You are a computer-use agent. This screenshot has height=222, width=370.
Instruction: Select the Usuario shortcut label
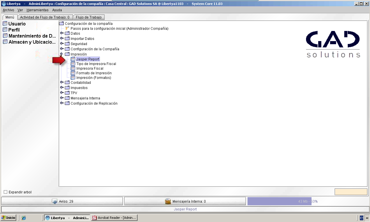[17, 24]
